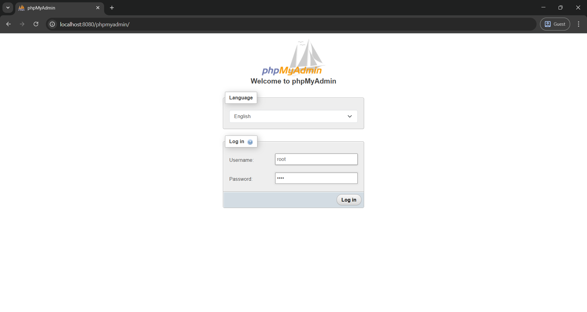
Task: Open a new browser tab
Action: (x=112, y=8)
